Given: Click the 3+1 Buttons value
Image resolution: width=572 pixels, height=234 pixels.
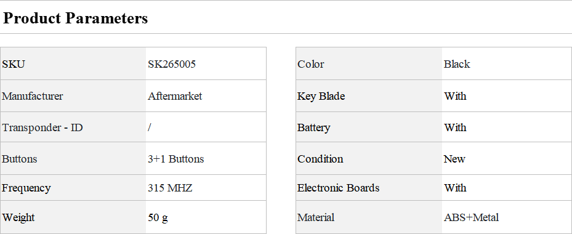Looking at the screenshot, I should 176,159.
